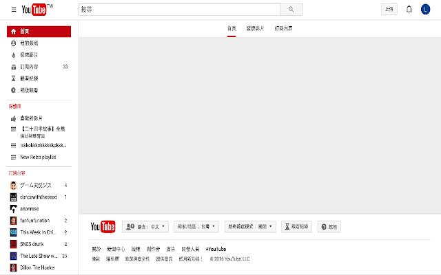This screenshot has height=275, width=441.
Task: Open the notifications bell
Action: tap(409, 10)
